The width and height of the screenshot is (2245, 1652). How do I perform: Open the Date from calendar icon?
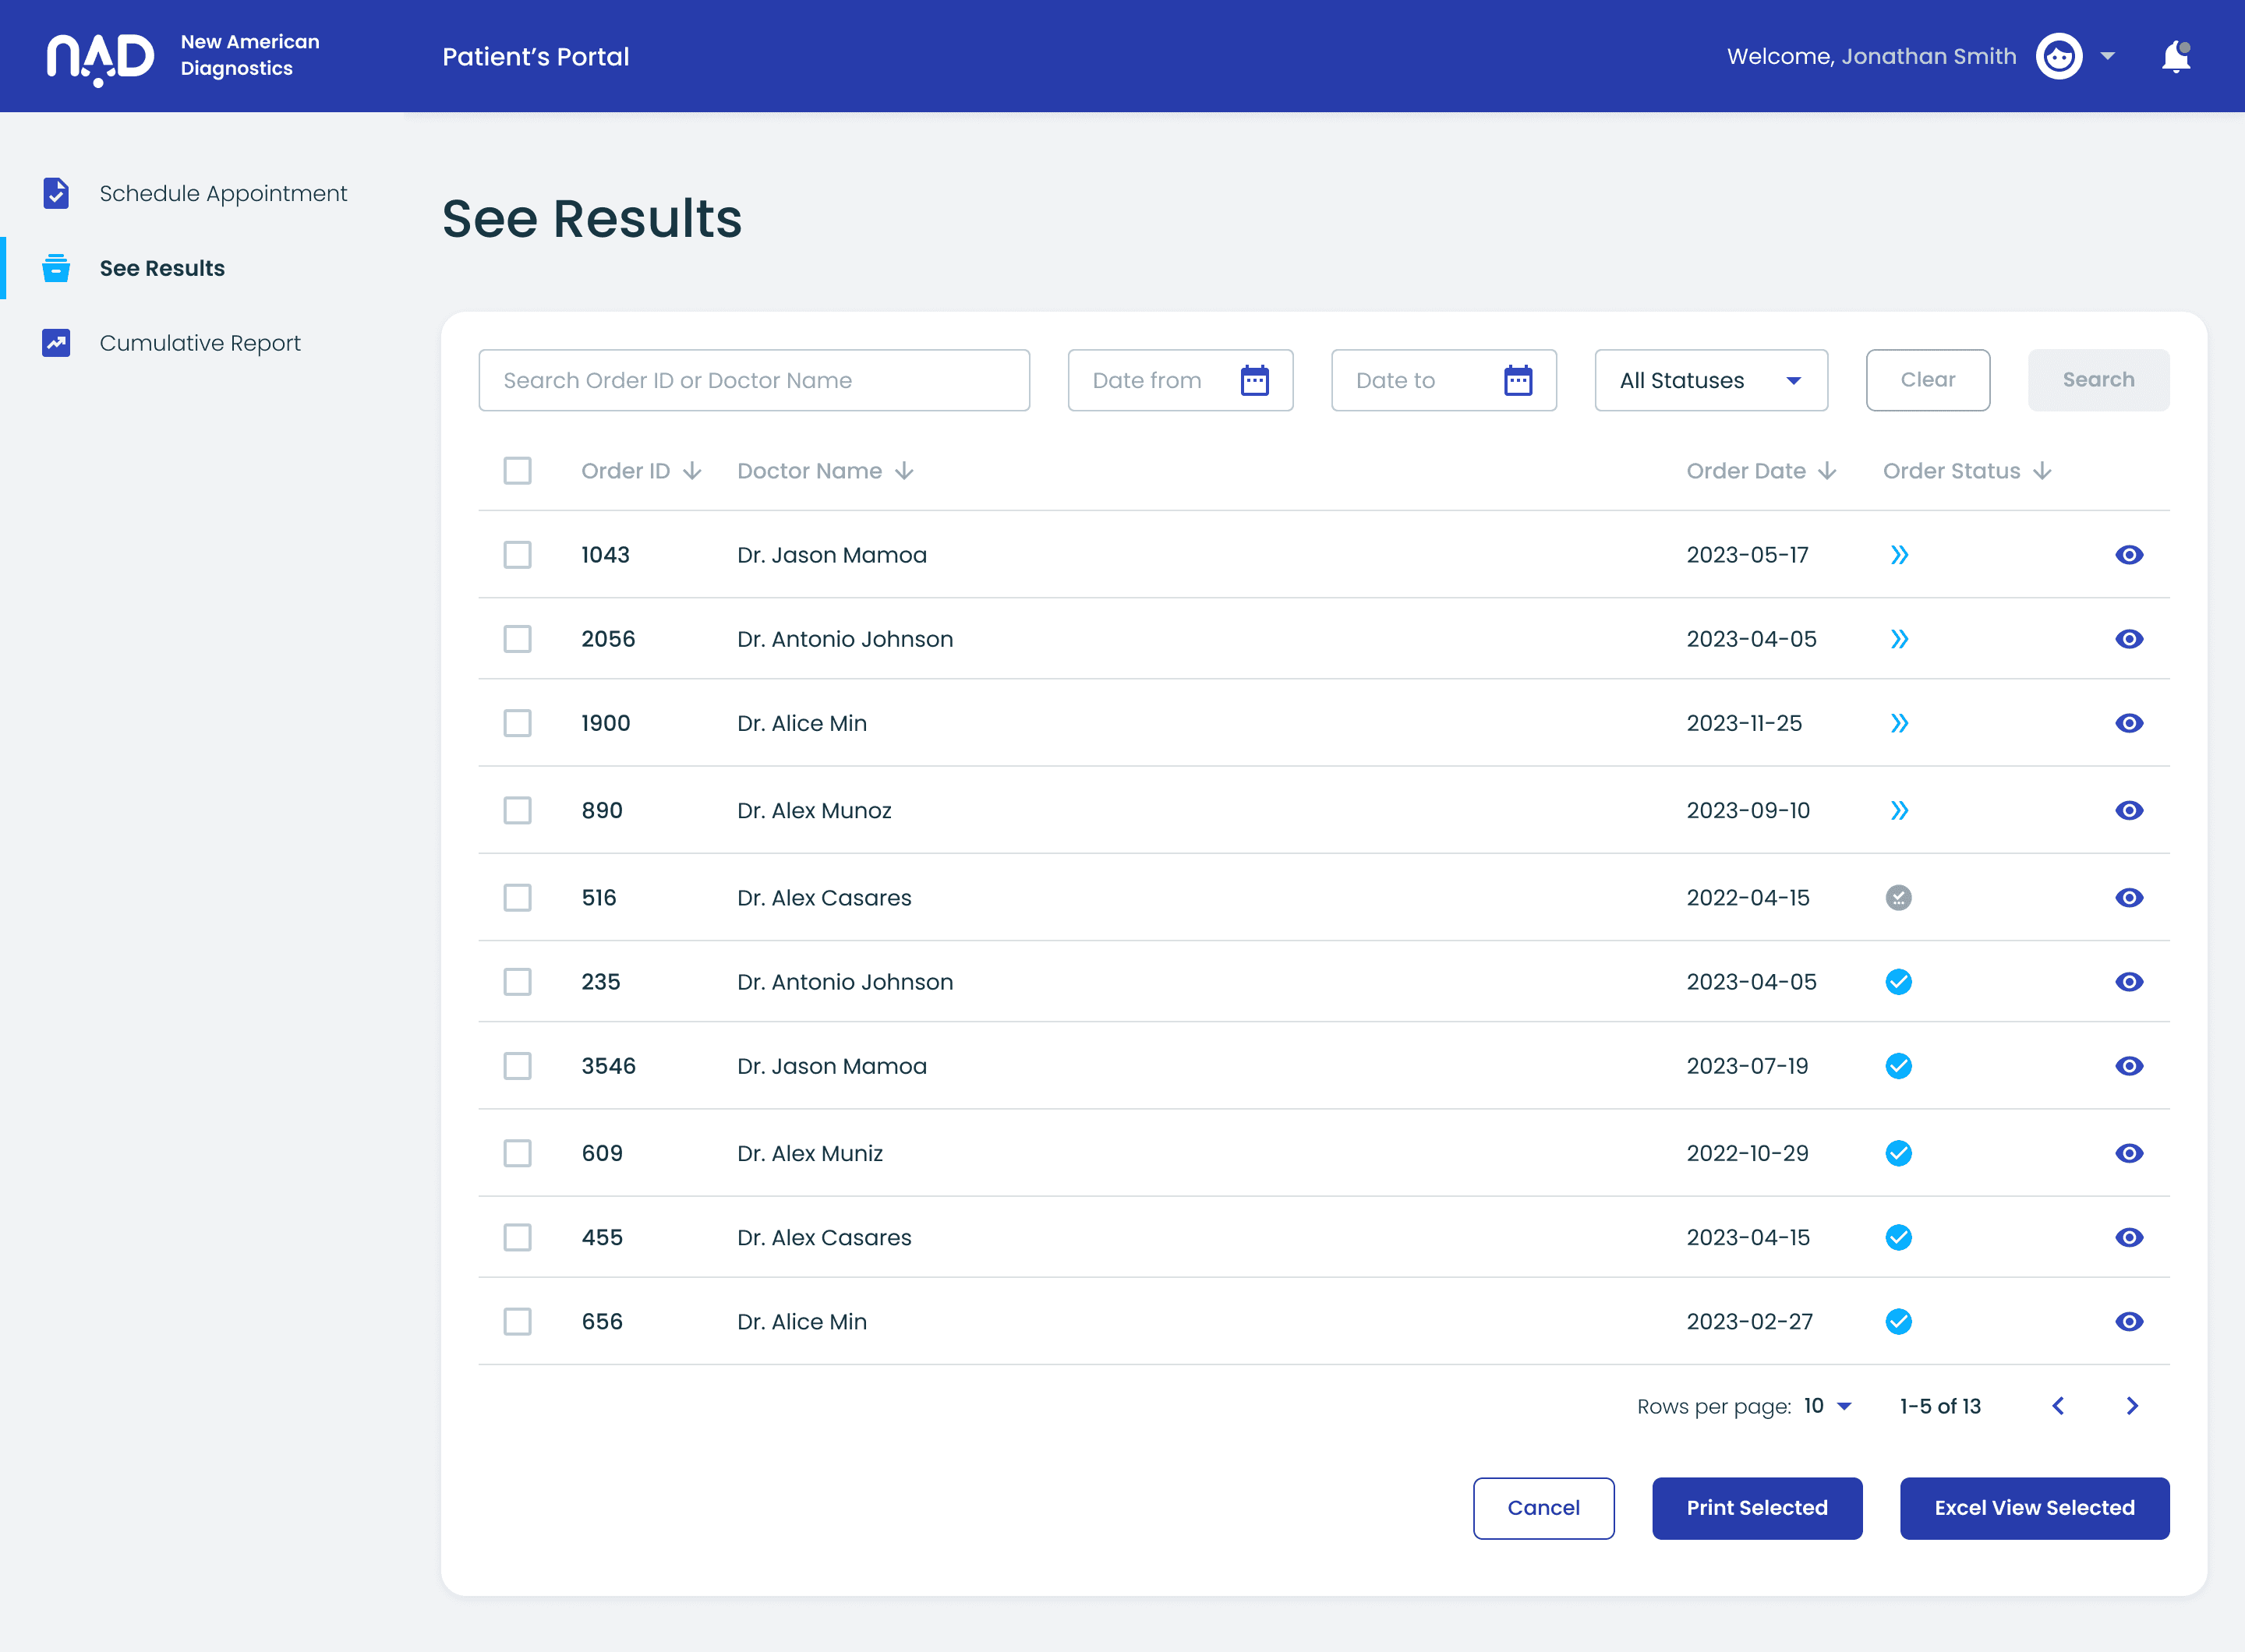pos(1254,380)
